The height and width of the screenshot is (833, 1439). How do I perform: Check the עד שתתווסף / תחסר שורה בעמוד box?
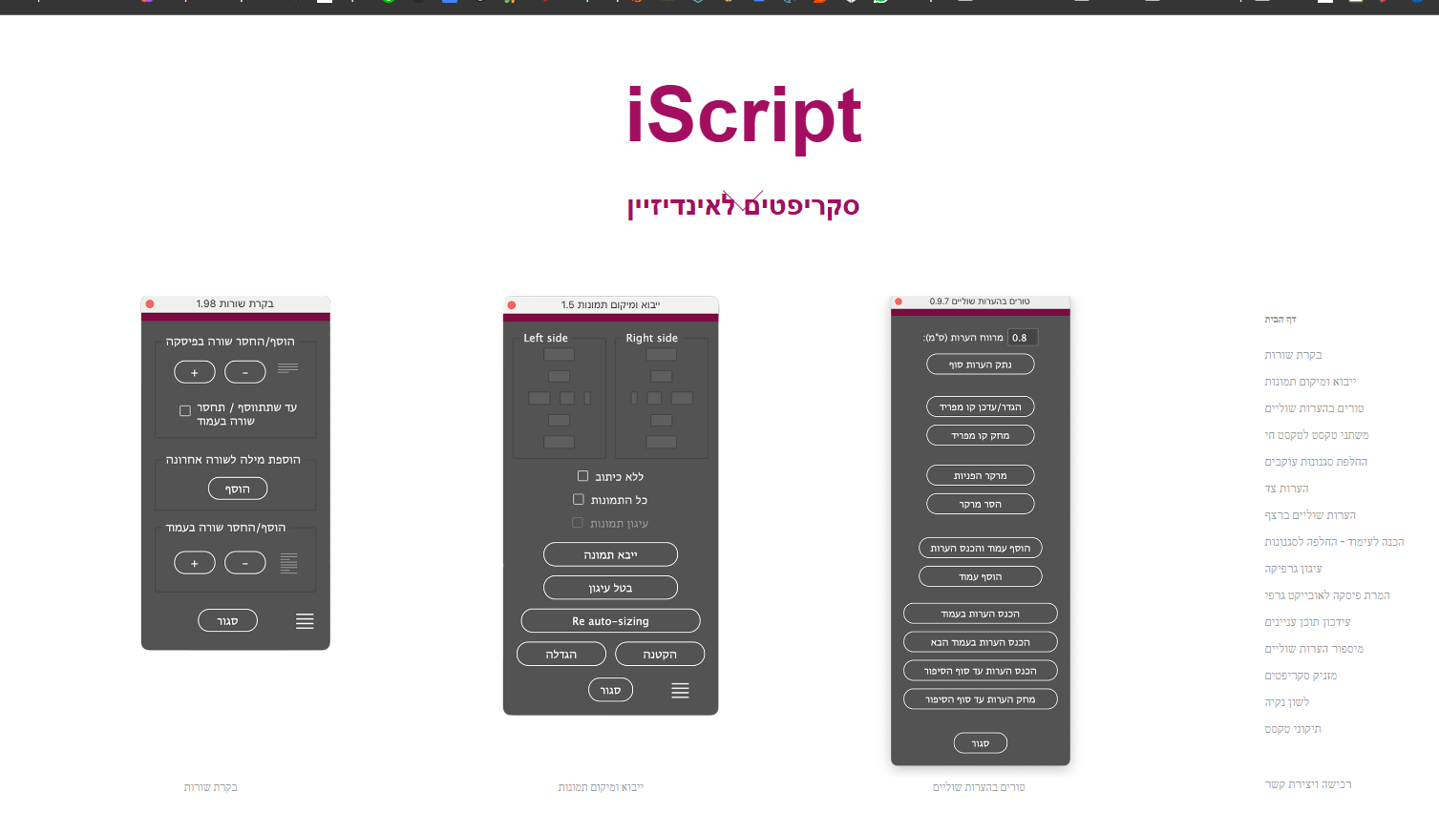click(x=185, y=411)
